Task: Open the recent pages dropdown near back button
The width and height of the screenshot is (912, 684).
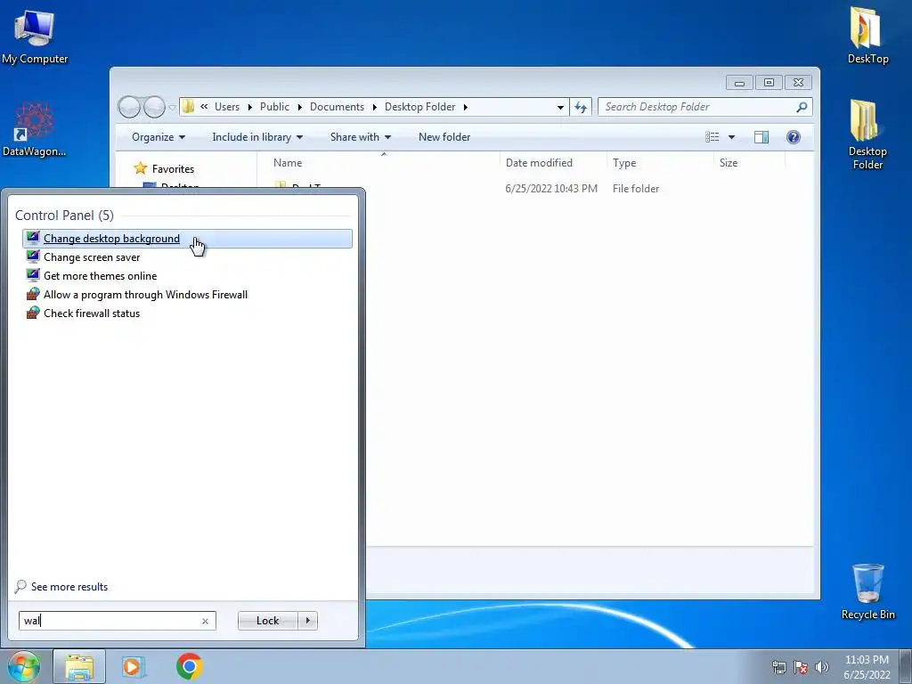Action: pyautogui.click(x=172, y=107)
